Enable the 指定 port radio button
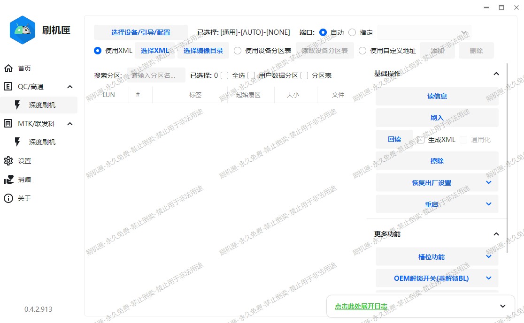This screenshot has height=323, width=524. [352, 32]
